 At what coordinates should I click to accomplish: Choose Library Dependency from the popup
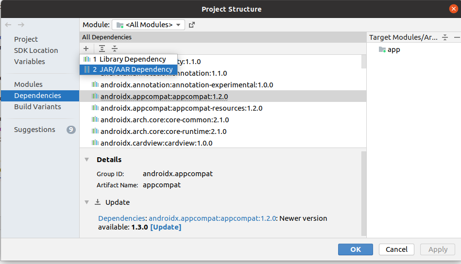[129, 59]
